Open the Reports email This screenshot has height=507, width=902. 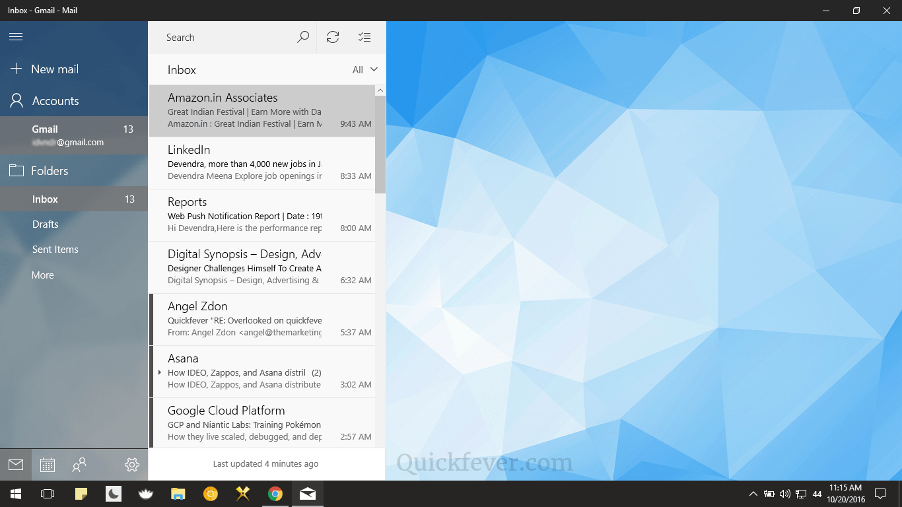(x=262, y=215)
